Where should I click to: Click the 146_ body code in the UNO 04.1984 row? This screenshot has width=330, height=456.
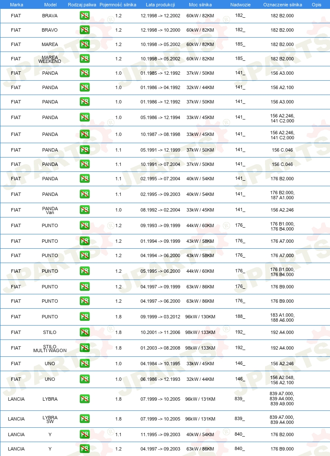click(240, 363)
